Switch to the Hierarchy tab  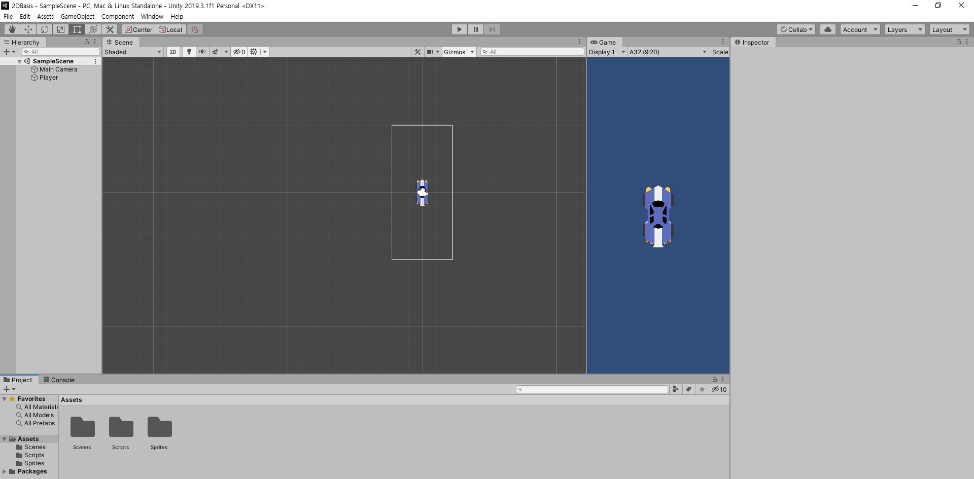coord(22,42)
